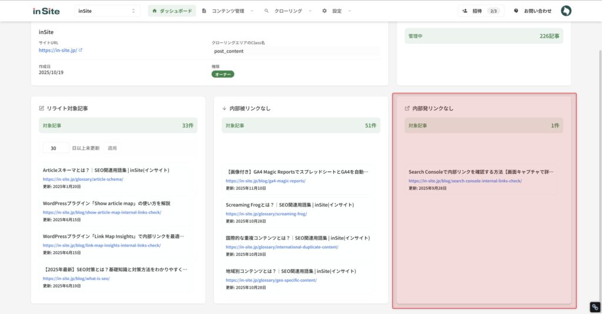Click the 適用 apply button

point(112,148)
